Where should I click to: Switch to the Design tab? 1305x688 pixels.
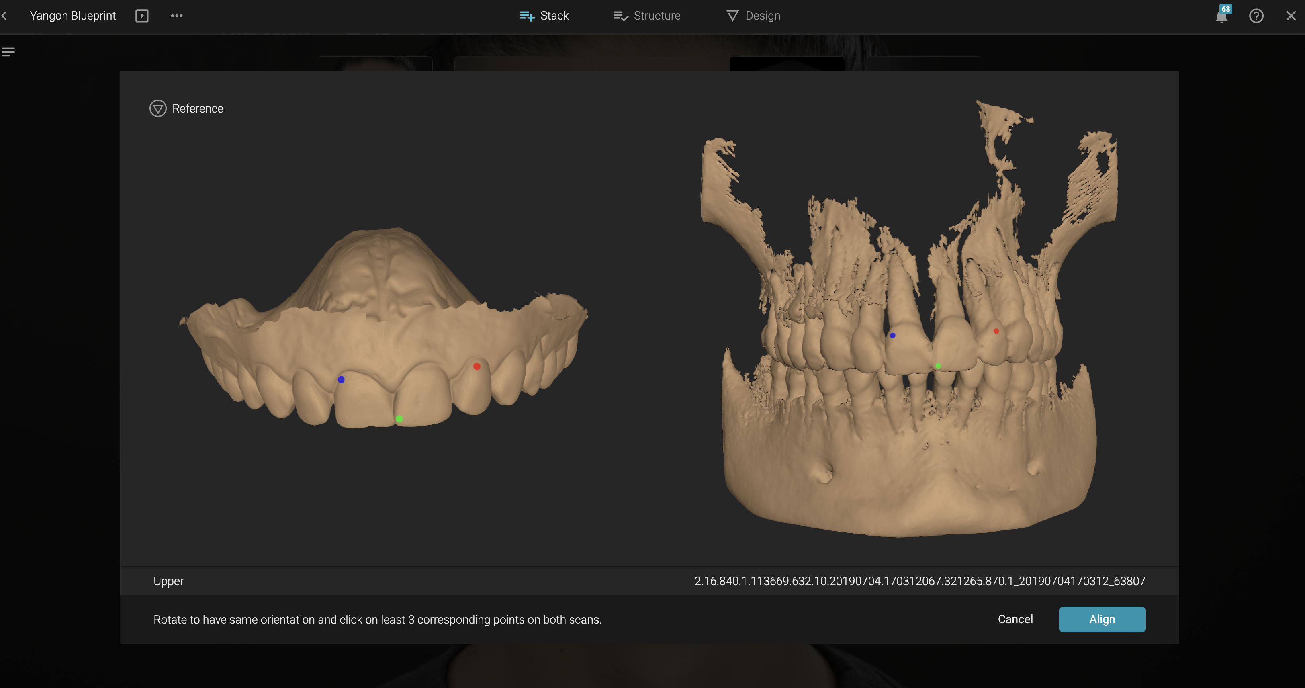pos(753,16)
